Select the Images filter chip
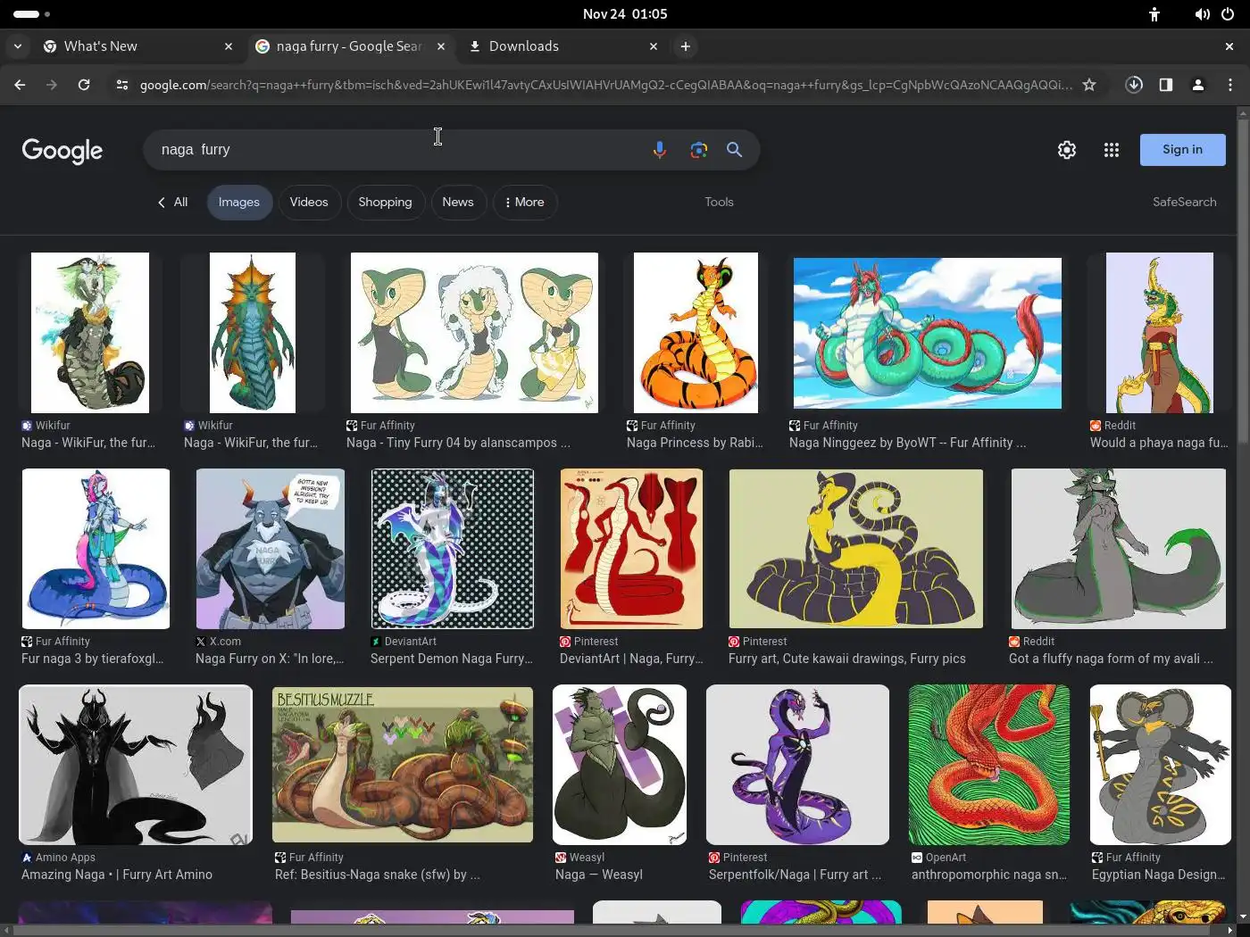 pos(239,203)
